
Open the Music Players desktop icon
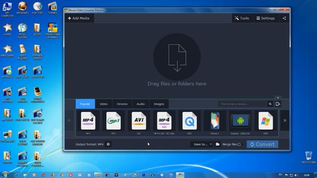tap(22, 31)
